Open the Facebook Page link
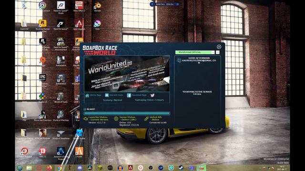 tap(137, 95)
